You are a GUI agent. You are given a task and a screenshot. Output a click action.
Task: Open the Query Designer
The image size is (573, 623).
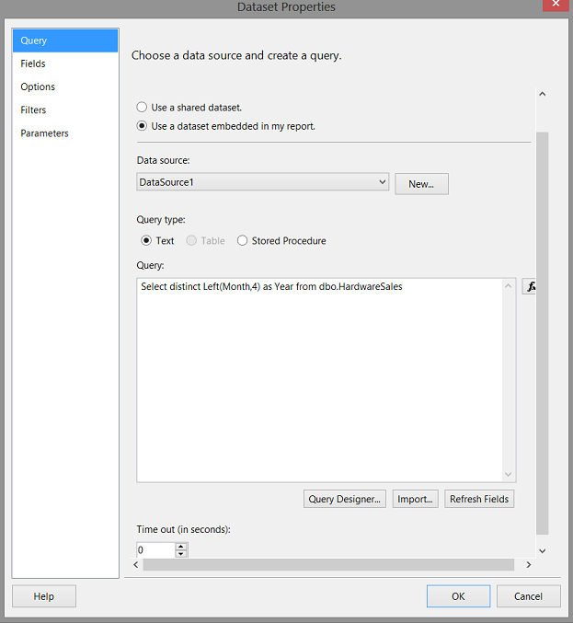(345, 499)
